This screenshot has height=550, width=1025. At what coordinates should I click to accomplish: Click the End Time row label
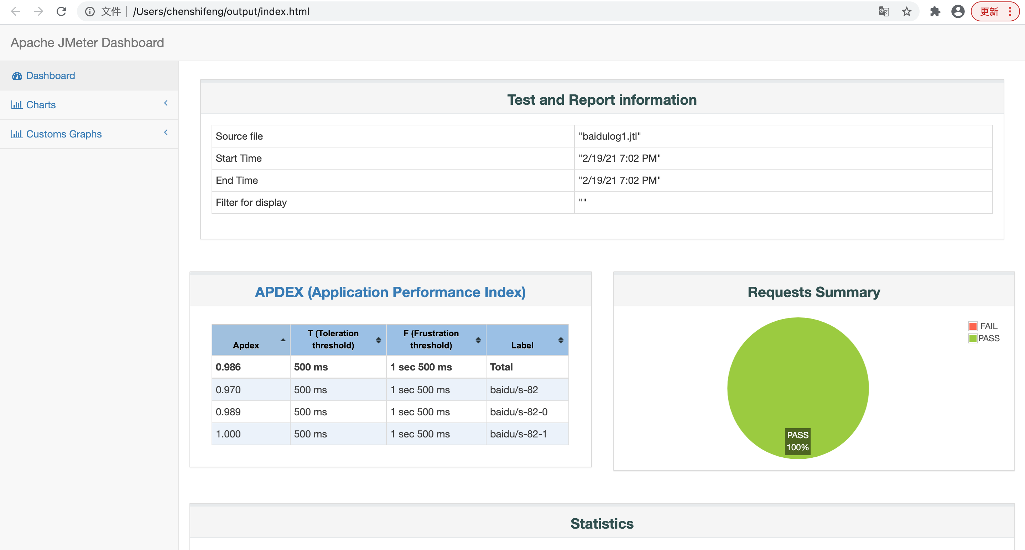[237, 180]
